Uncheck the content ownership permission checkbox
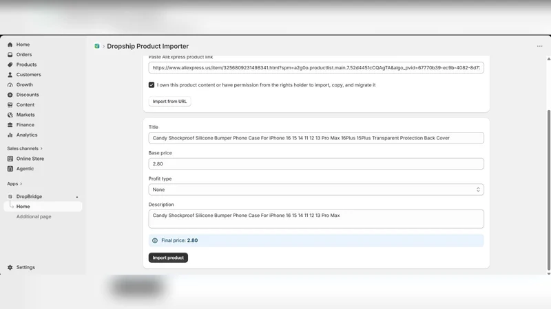Screen dimensions: 551x309 pyautogui.click(x=152, y=84)
